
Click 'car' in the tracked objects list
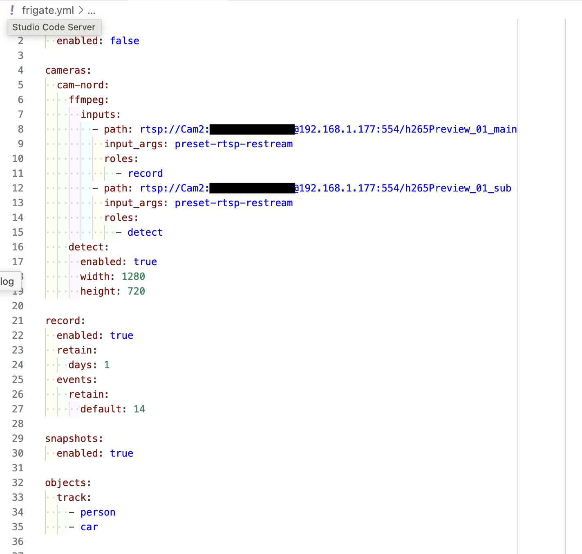tap(89, 527)
